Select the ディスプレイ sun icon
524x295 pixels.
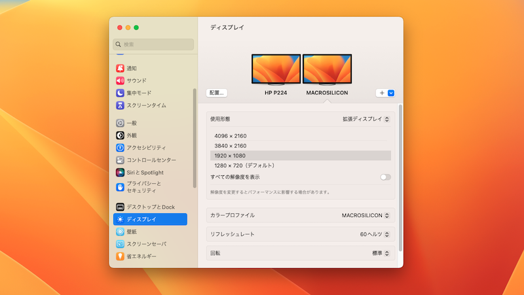(120, 219)
